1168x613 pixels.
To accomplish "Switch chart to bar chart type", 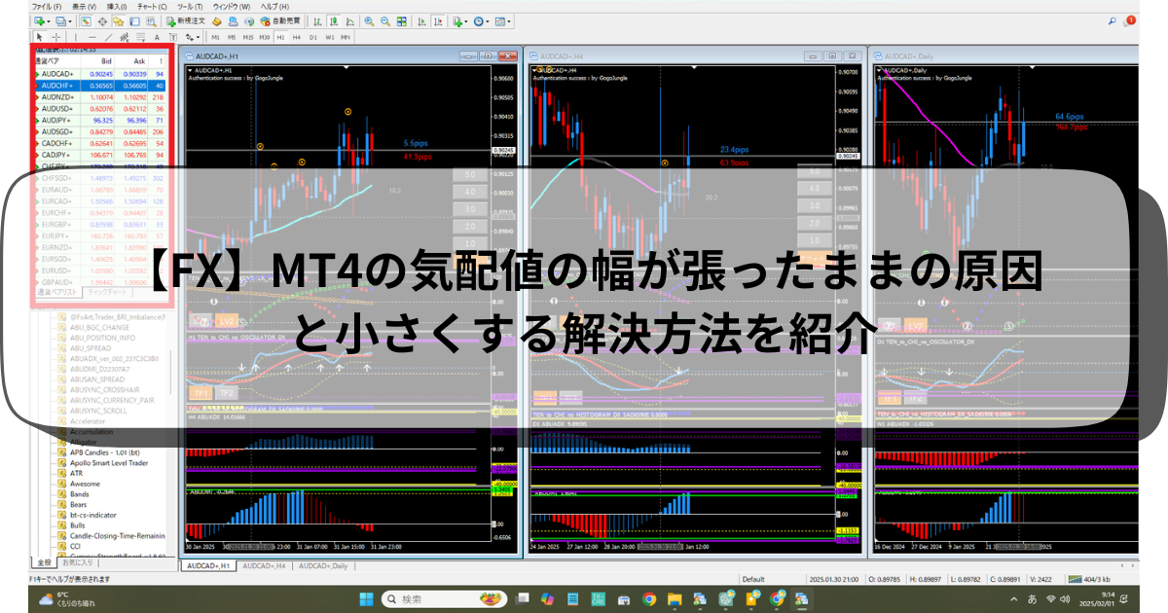I will [316, 20].
